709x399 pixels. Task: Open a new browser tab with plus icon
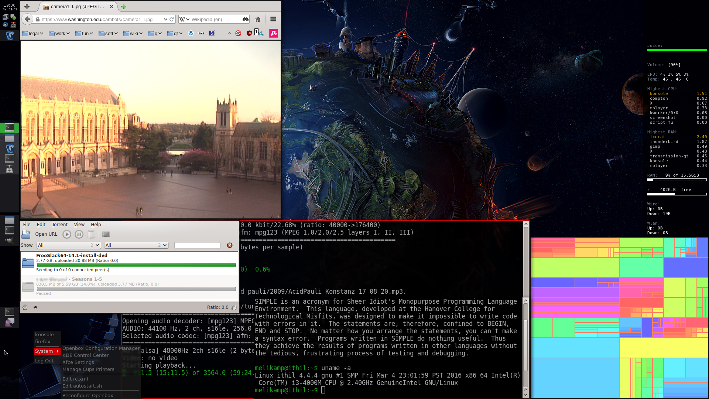[124, 7]
